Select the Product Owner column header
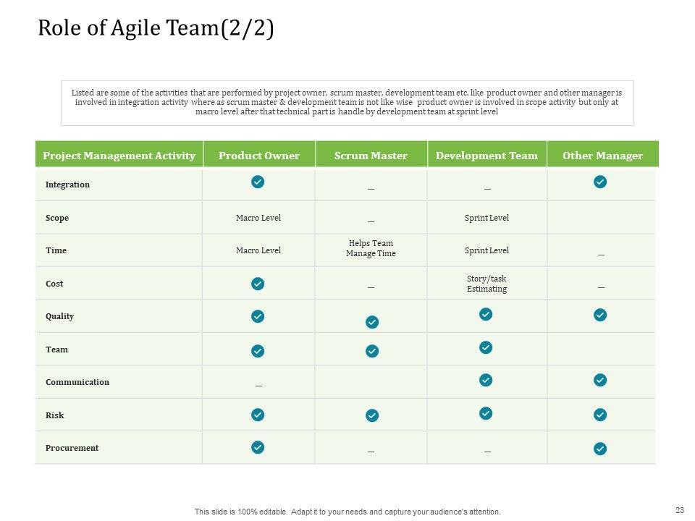 point(258,156)
